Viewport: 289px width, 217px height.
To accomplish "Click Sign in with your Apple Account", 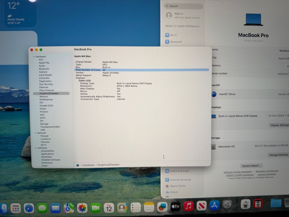I will [x=183, y=15].
